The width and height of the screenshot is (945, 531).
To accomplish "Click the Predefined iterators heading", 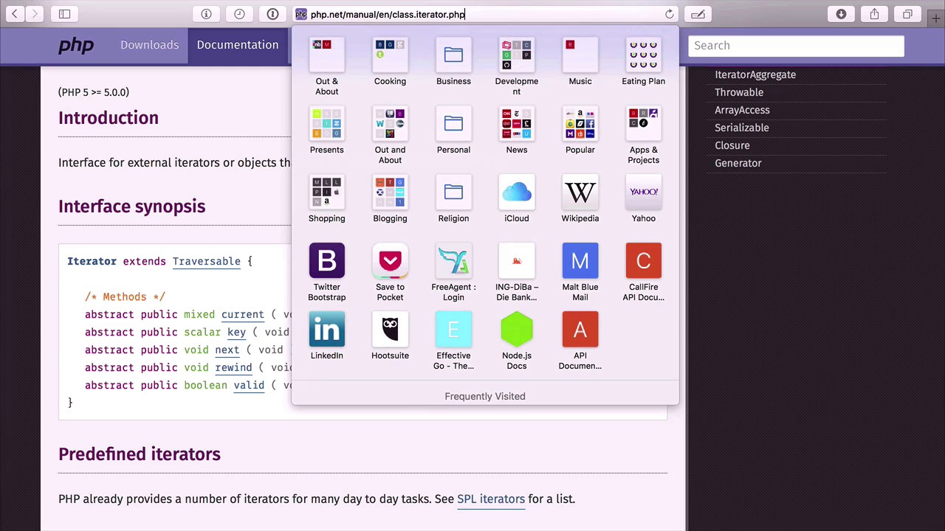I will click(x=140, y=454).
